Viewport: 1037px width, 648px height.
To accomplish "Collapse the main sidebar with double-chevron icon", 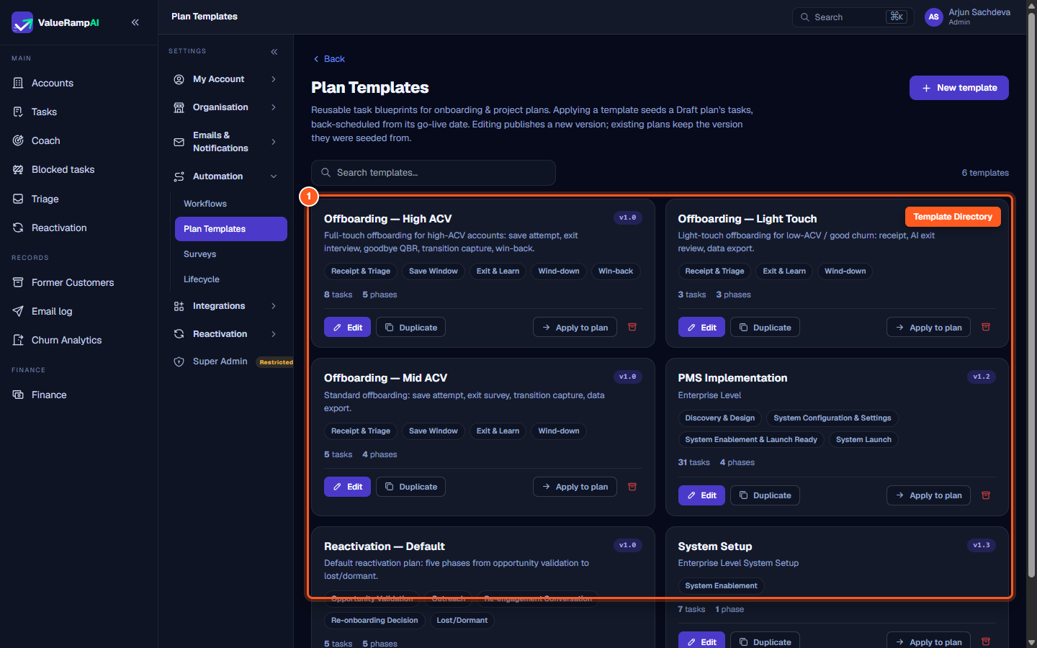I will point(135,22).
